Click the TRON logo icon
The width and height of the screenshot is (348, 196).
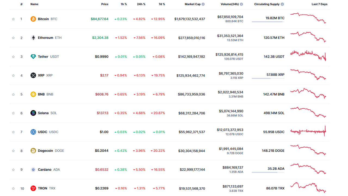tap(33, 188)
